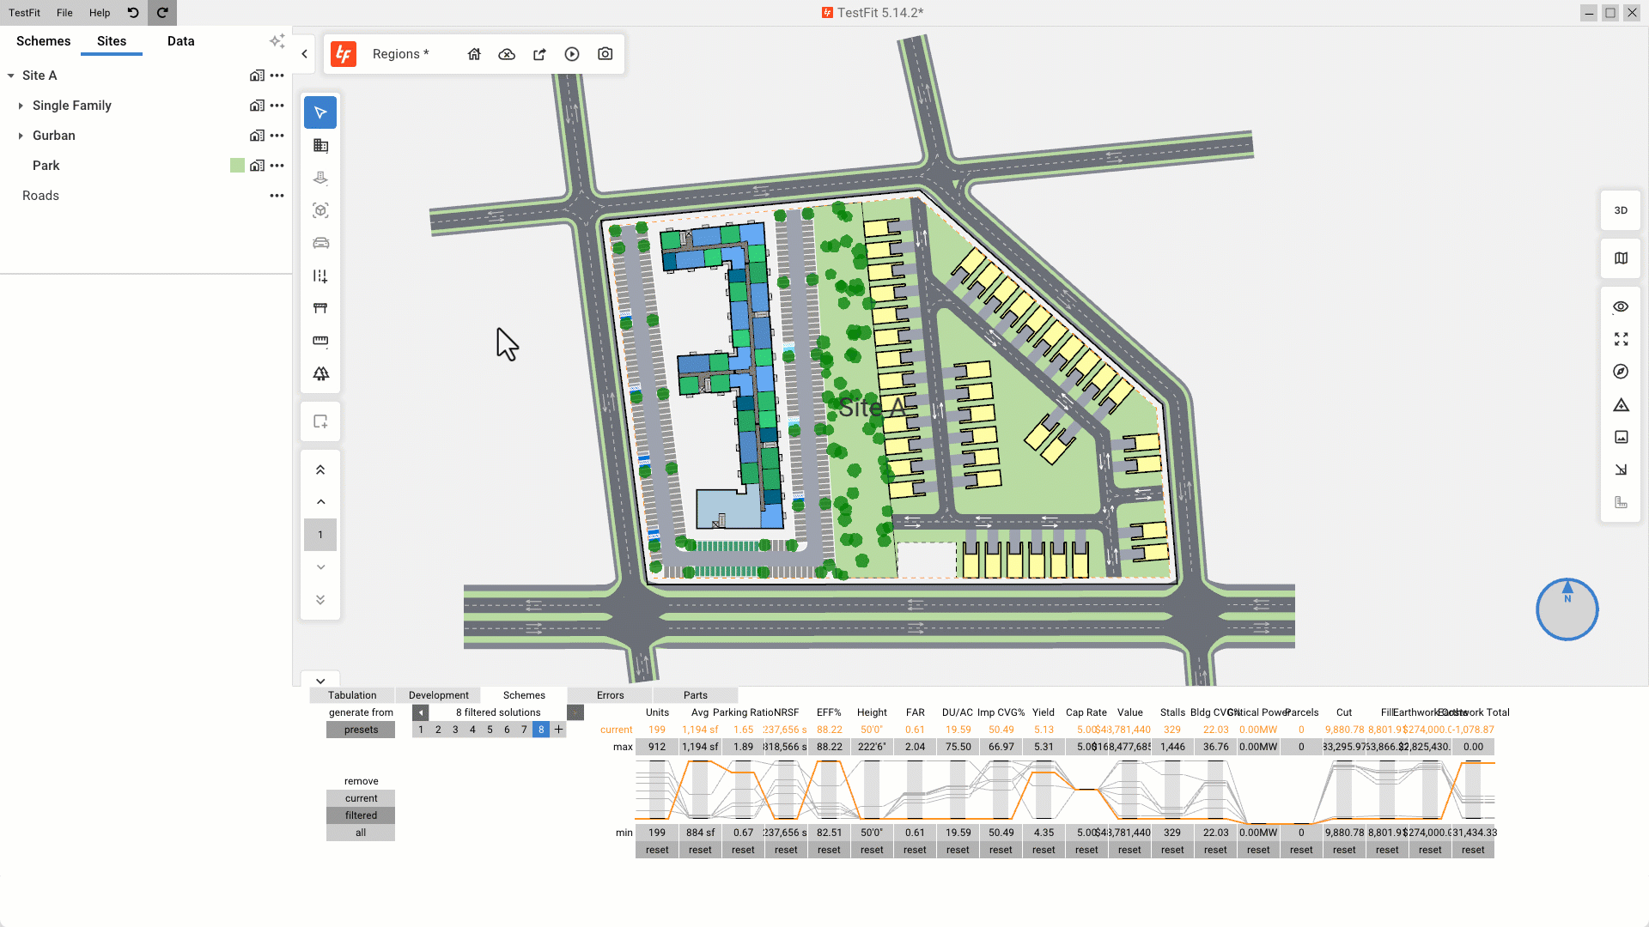Viewport: 1649px width, 927px height.
Task: Switch to the Tabulation tab
Action: tap(352, 695)
